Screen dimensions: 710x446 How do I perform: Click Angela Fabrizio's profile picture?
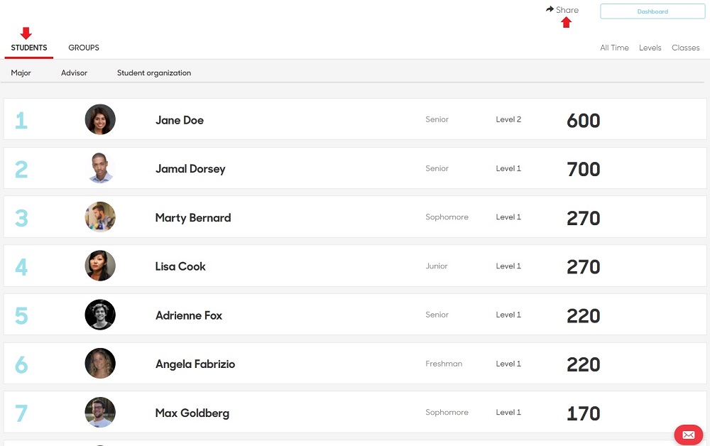click(x=100, y=363)
